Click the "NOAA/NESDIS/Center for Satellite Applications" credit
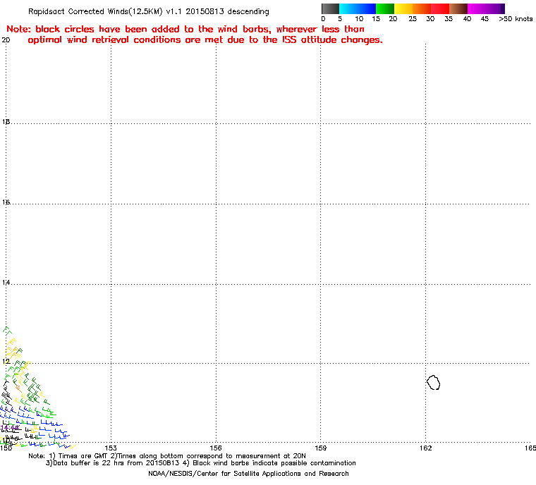The height and width of the screenshot is (485, 536). coord(248,474)
